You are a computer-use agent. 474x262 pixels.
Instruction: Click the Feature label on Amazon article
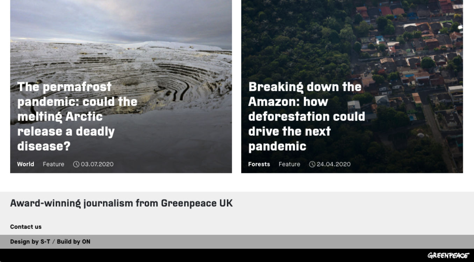[289, 164]
